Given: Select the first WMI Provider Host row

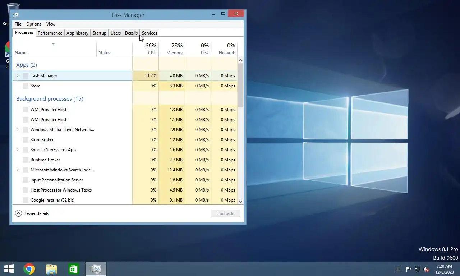Looking at the screenshot, I should click(x=125, y=110).
